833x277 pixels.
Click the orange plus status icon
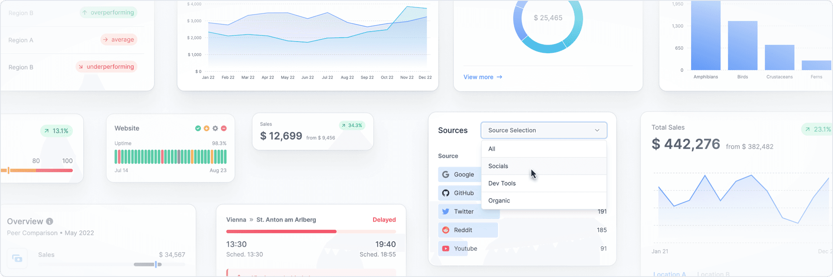pyautogui.click(x=207, y=129)
